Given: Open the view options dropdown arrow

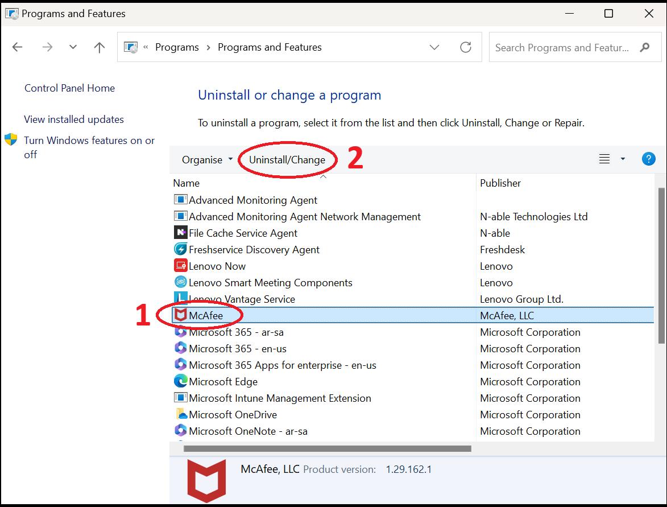Looking at the screenshot, I should 623,159.
